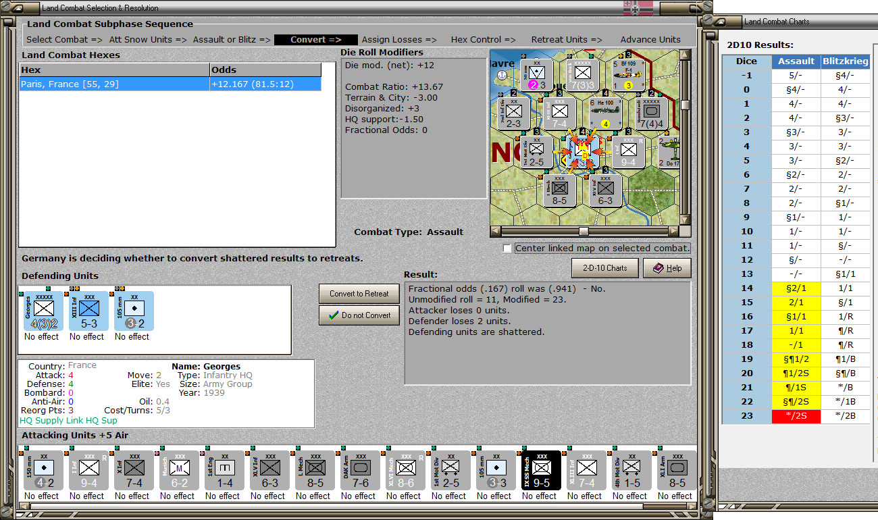Click the 7(4)4 armor HQ map counter
This screenshot has width=878, height=520.
point(652,113)
